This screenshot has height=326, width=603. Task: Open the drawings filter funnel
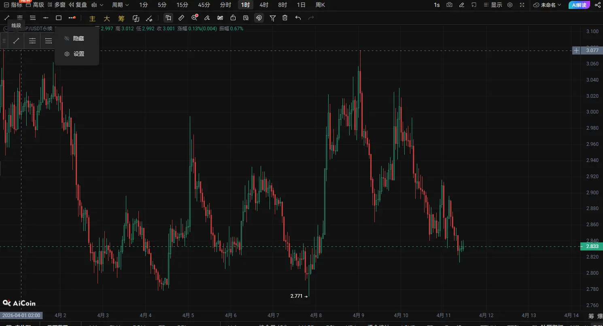273,18
